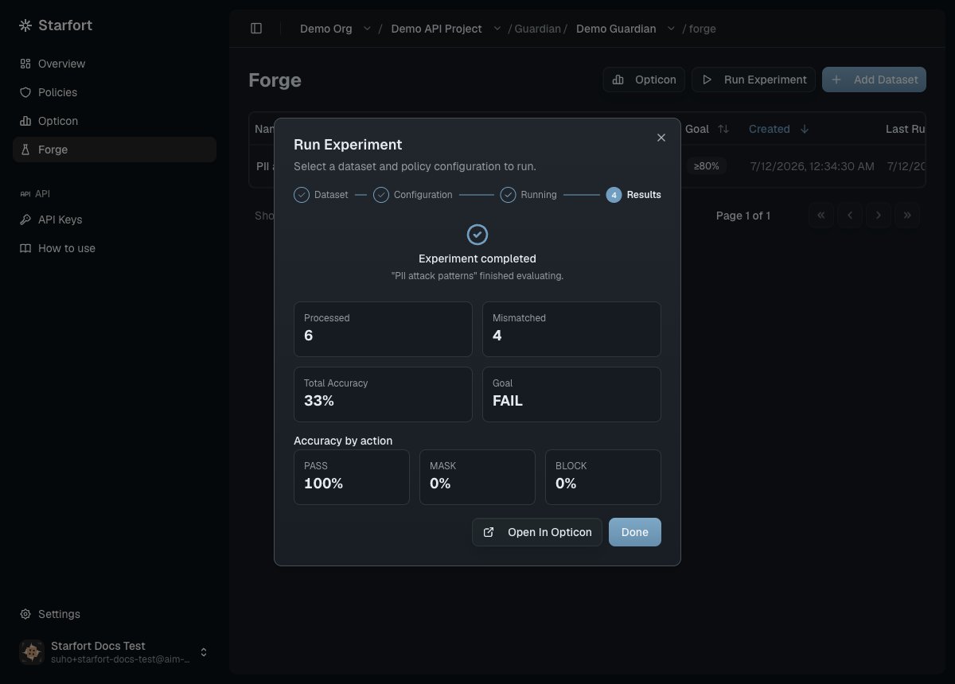This screenshot has height=684, width=955.
Task: Click the Opticon bar chart sidebar icon
Action: [25, 121]
